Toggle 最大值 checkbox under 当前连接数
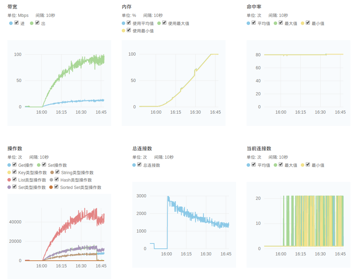This screenshot has height=279, width=362. click(281, 165)
